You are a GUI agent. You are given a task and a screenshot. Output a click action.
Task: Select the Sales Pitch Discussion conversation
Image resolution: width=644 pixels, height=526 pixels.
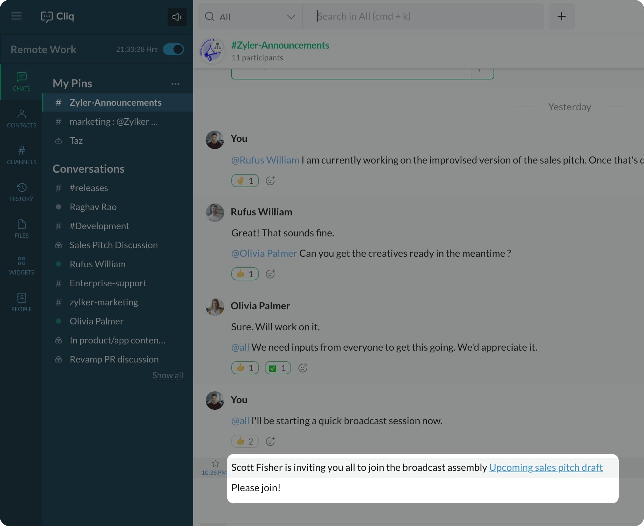point(113,245)
